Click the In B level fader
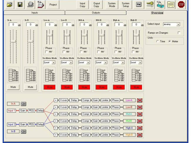Viewport: 191px width, 143px height. (30, 41)
